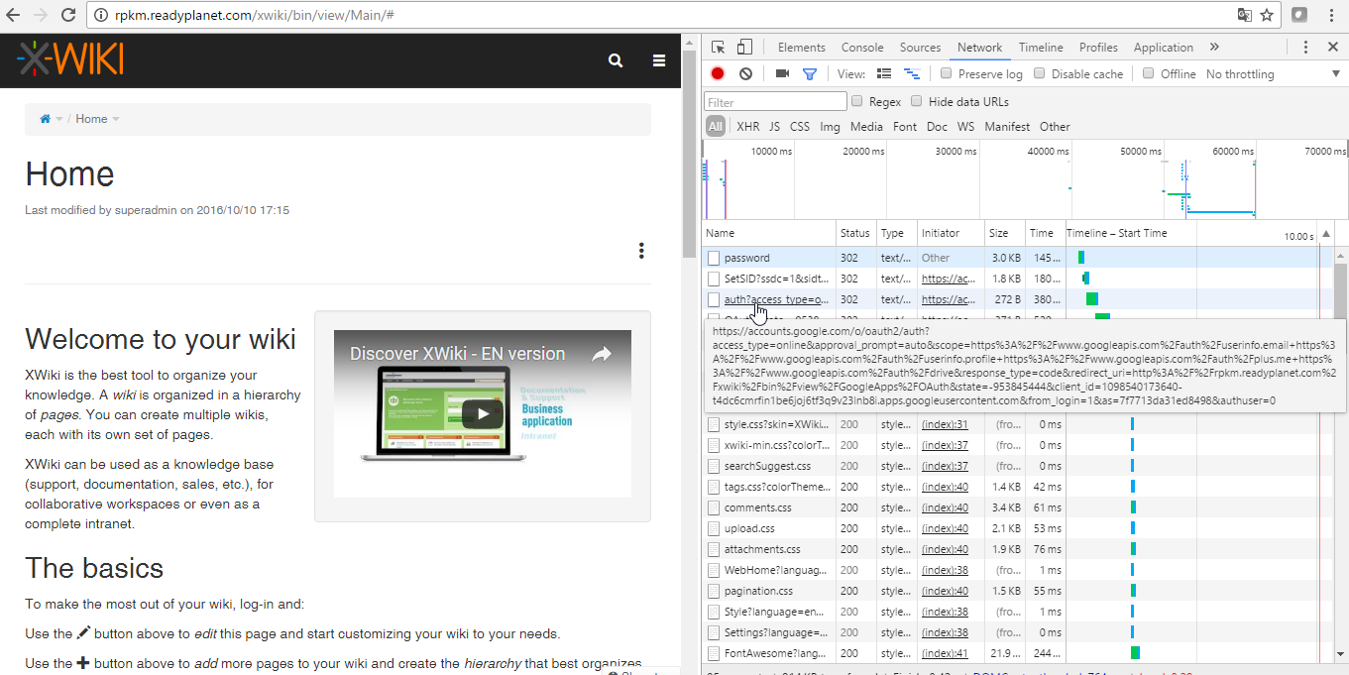Clear the network log
This screenshot has height=675, width=1349.
[745, 73]
